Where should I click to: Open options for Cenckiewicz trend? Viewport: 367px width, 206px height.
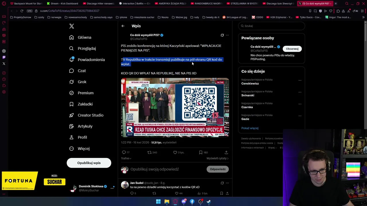coord(300,80)
